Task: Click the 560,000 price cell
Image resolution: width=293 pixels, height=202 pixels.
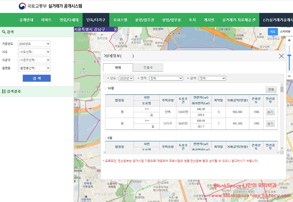Action: 237,112
